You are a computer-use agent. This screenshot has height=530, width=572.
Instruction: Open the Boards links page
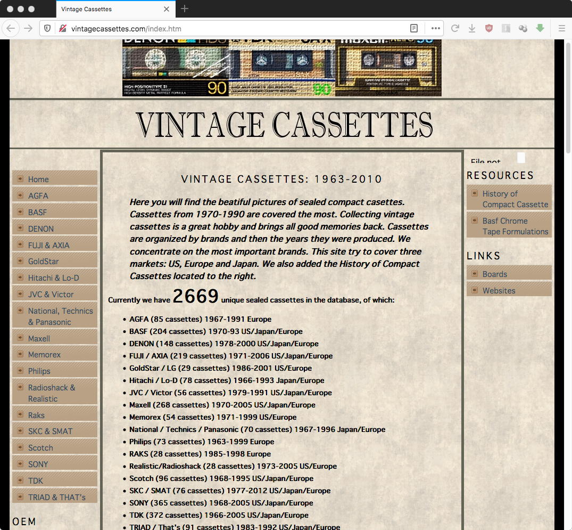coord(509,274)
